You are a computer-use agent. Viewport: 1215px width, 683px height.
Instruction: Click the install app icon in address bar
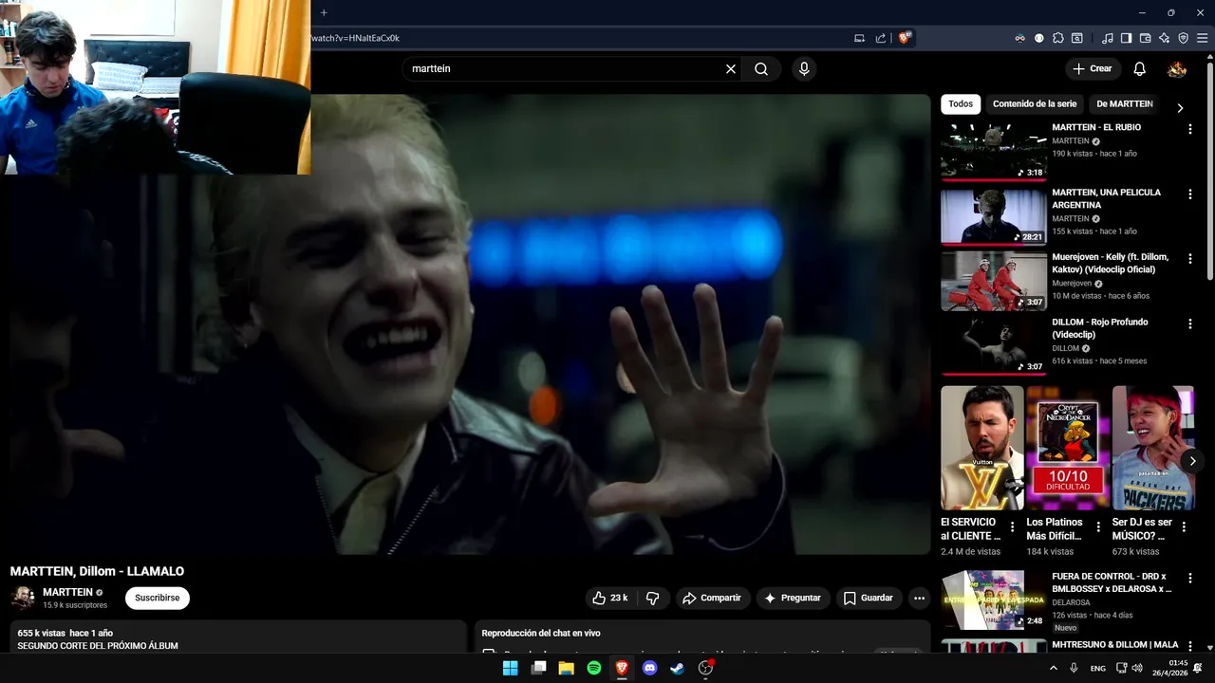(859, 39)
